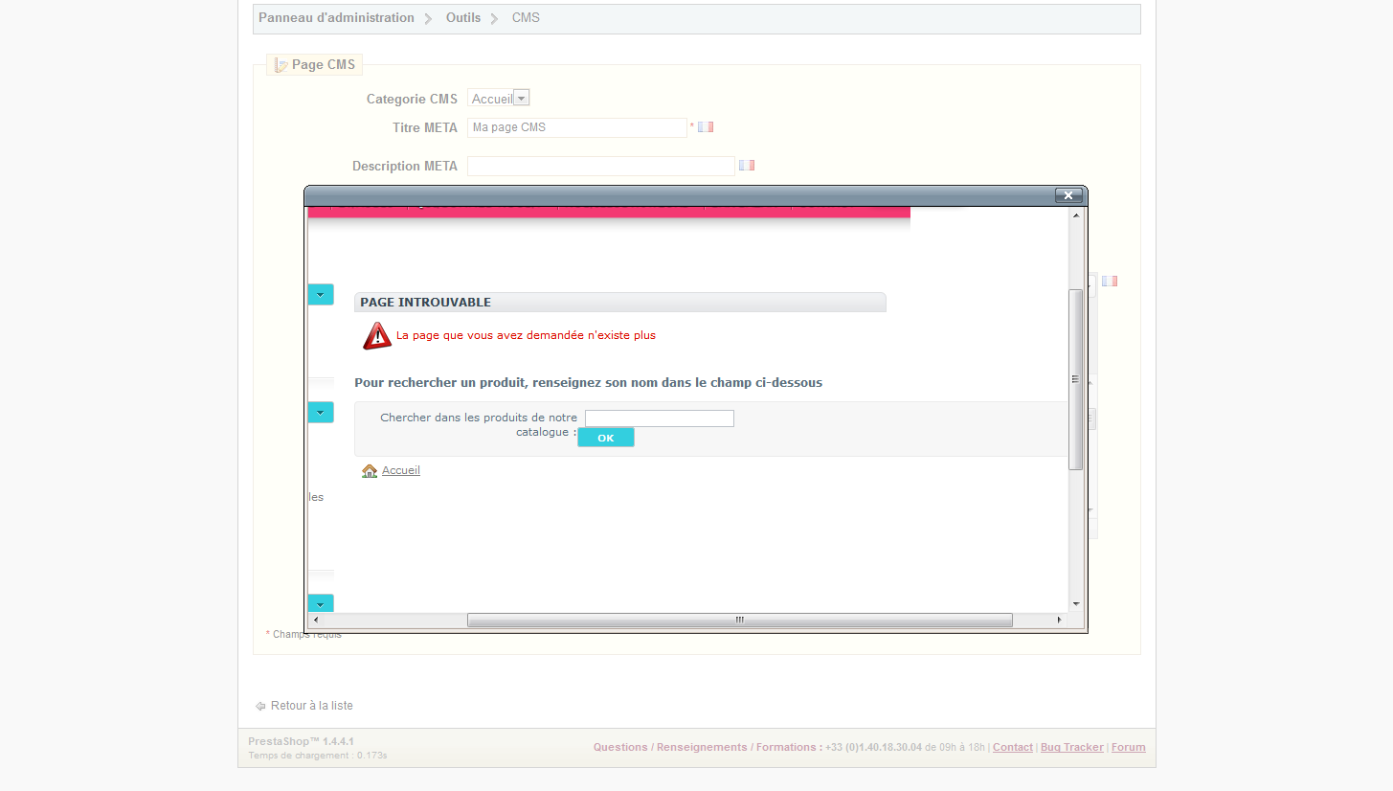The width and height of the screenshot is (1393, 791).
Task: Click the PrestaShop 1.4.4.1 version text
Action: click(x=301, y=741)
